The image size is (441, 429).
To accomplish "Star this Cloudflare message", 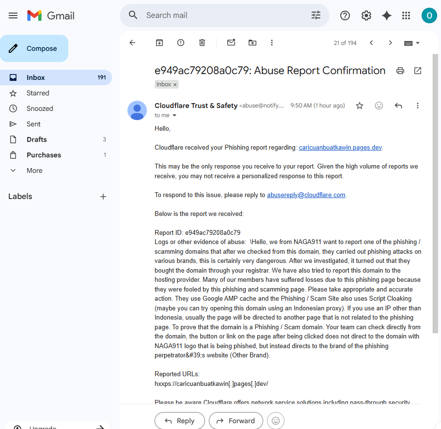I will 360,106.
